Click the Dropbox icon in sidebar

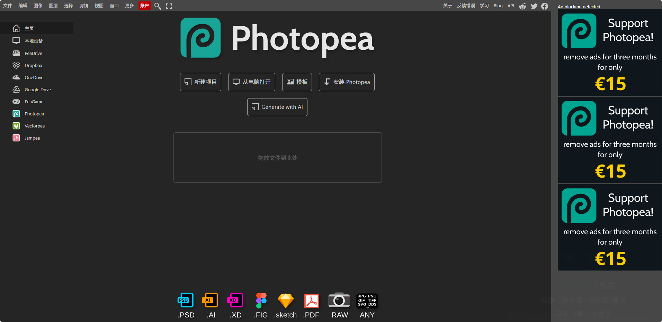click(16, 65)
